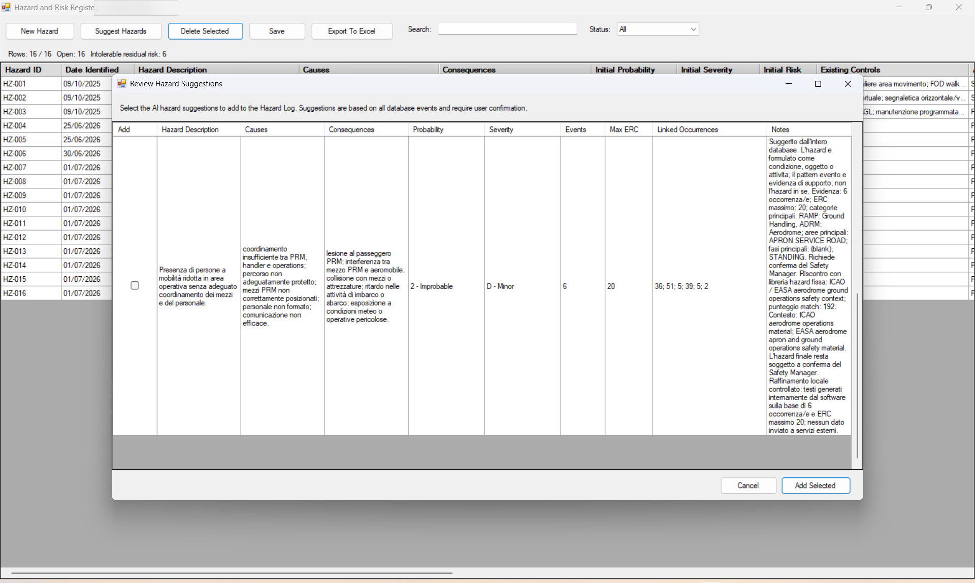Screen dimensions: 975x583
Task: Click the Probability column header
Action: (x=446, y=129)
